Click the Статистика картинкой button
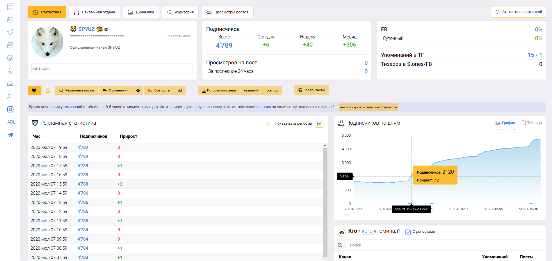The width and height of the screenshot is (552, 261). [519, 12]
